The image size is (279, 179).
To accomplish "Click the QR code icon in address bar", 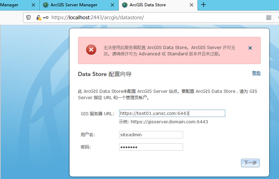I will click(x=269, y=18).
